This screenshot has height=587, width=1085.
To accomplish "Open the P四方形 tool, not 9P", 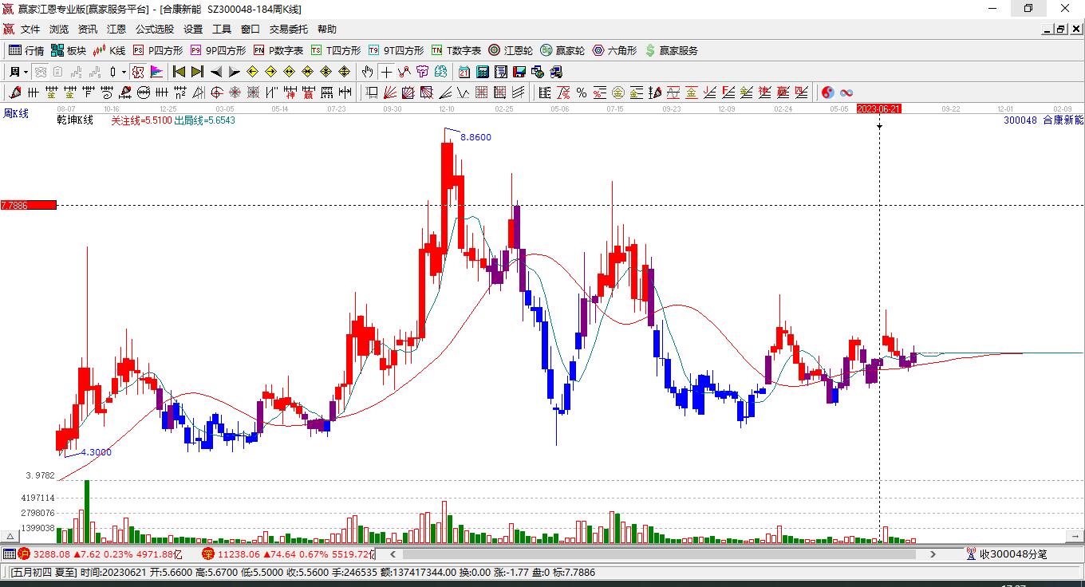I will [x=158, y=50].
